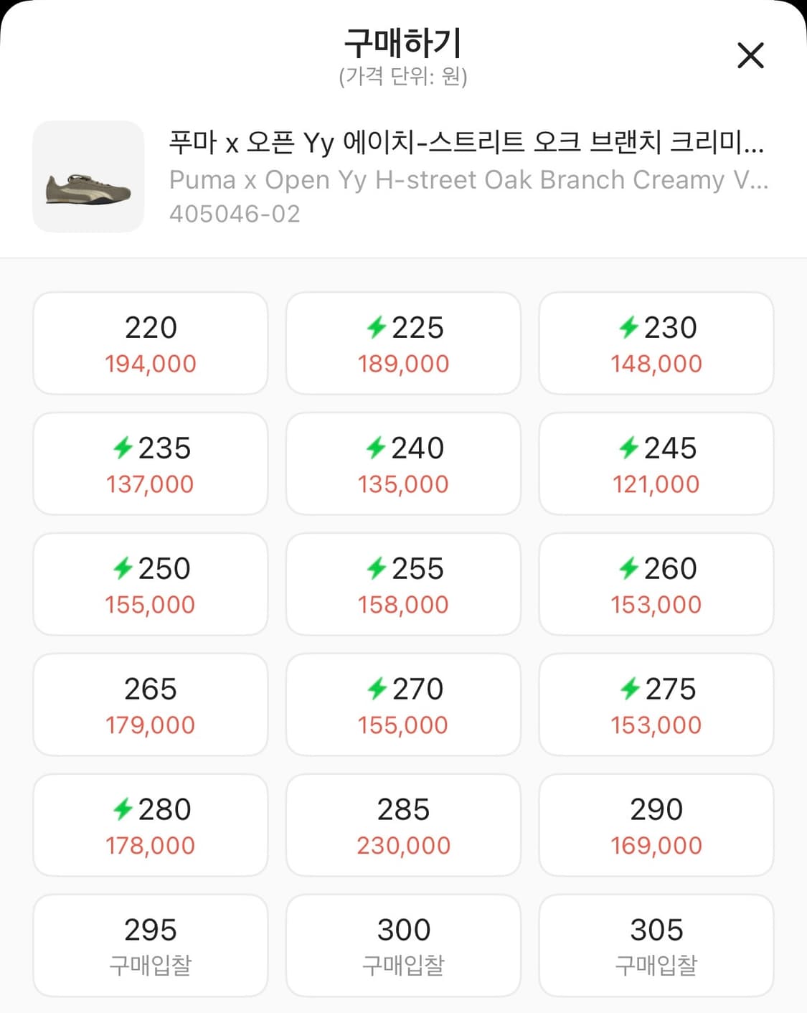Image resolution: width=807 pixels, height=1013 pixels.
Task: Place purchase bid for size 295
Action: coord(151,946)
